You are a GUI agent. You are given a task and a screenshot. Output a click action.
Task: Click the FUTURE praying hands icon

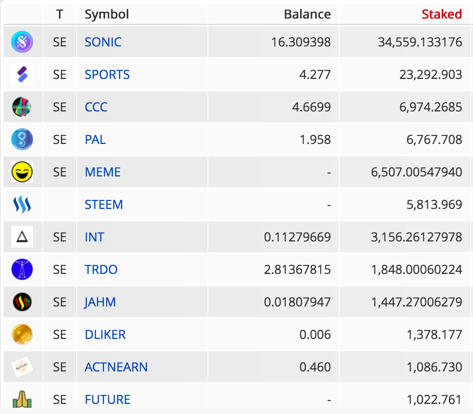pos(22,399)
